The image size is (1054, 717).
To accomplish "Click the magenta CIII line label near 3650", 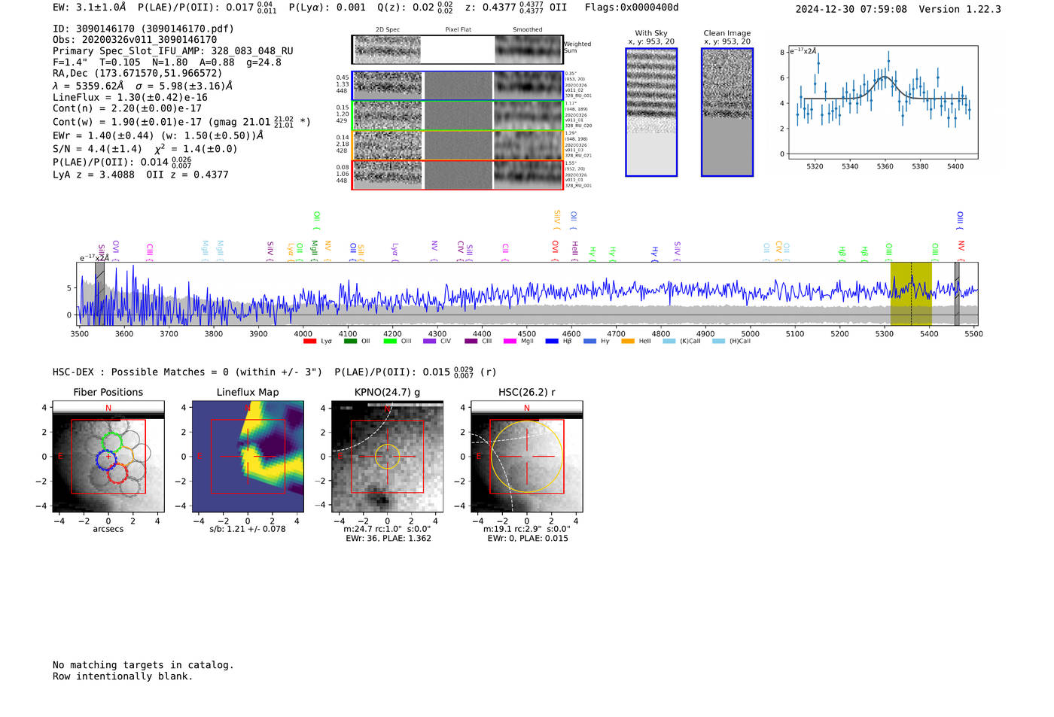I will 150,251.
